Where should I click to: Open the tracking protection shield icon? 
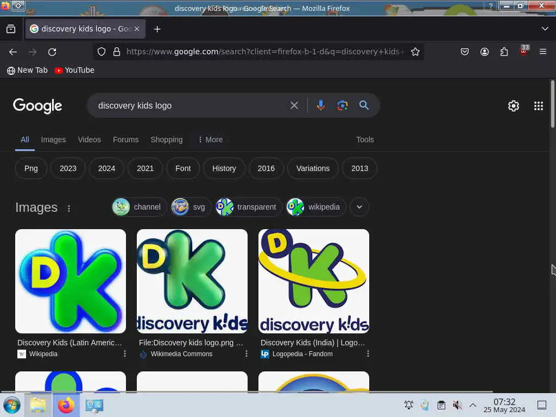tap(102, 52)
